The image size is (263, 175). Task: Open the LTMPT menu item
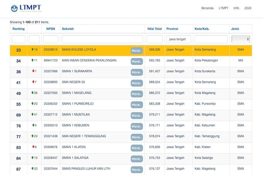(223, 8)
